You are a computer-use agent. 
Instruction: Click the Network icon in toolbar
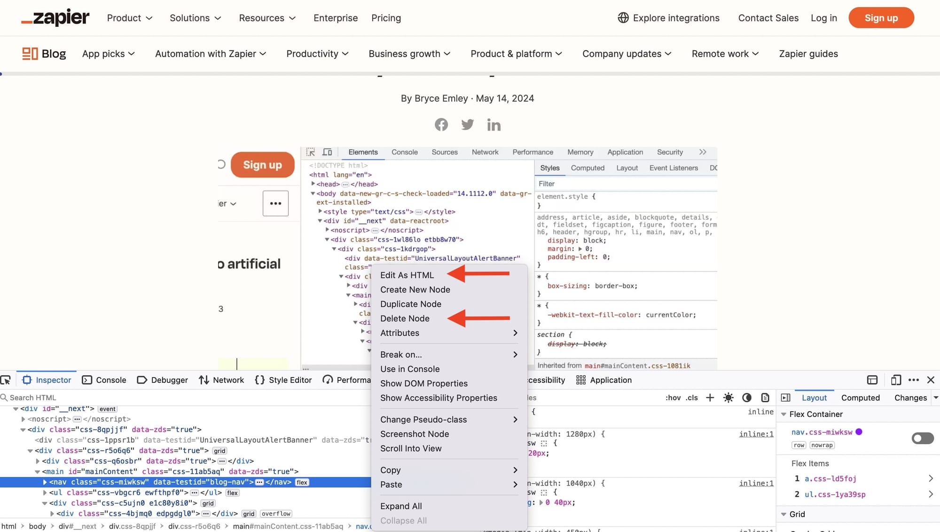click(x=204, y=380)
